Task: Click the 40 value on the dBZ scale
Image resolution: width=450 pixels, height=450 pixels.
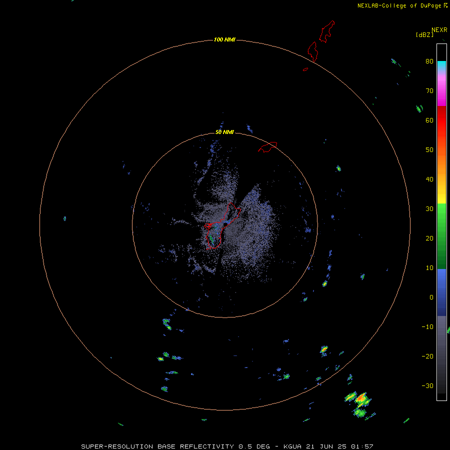Action: pyautogui.click(x=429, y=179)
